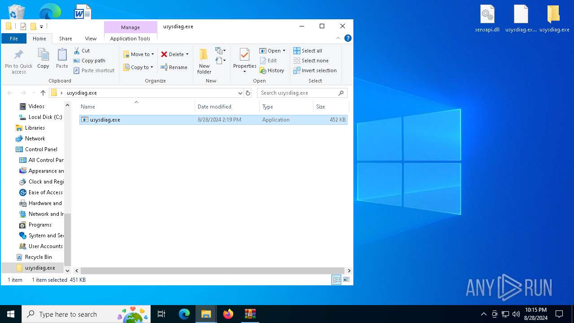The width and height of the screenshot is (574, 323).
Task: Refresh the current folder
Action: click(x=248, y=93)
